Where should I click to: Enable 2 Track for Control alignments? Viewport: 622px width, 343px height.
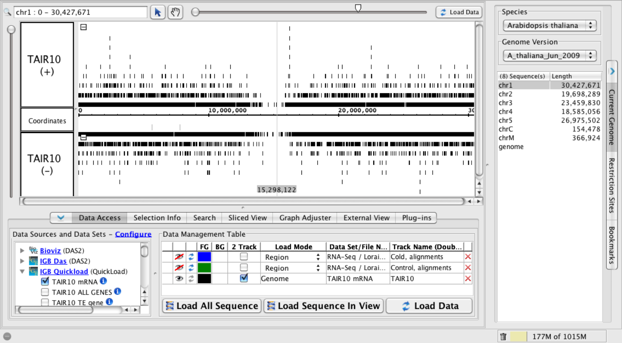[244, 268]
